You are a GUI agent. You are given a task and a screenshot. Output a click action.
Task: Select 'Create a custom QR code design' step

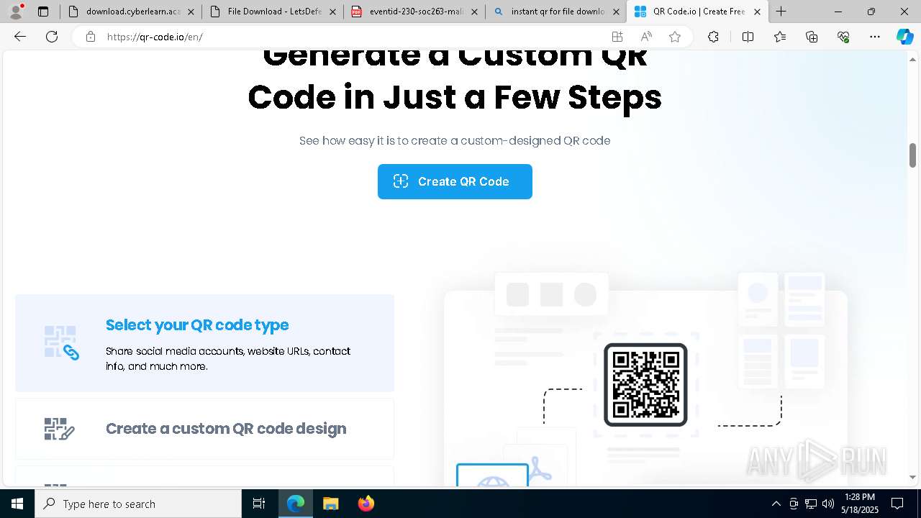[204, 429]
